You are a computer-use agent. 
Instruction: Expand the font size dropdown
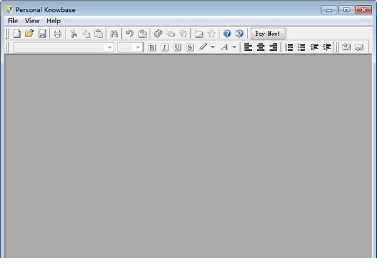[x=138, y=48]
